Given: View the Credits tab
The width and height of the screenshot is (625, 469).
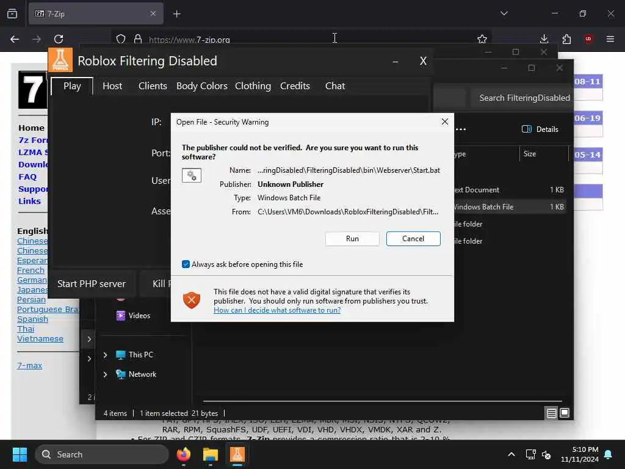Looking at the screenshot, I should pyautogui.click(x=295, y=86).
